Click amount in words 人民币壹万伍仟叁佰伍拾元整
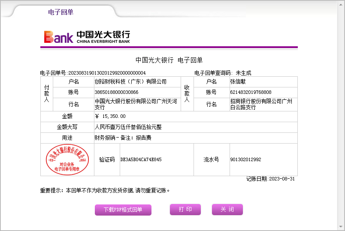Screen dimensions: 345x231 128,127
